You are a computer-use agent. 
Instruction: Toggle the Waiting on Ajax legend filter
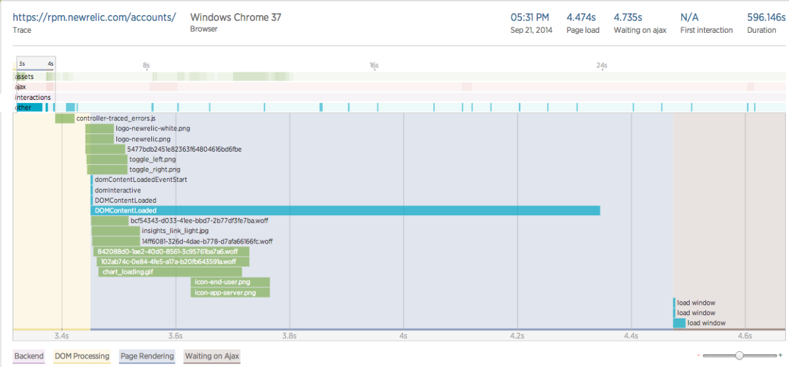click(x=212, y=356)
